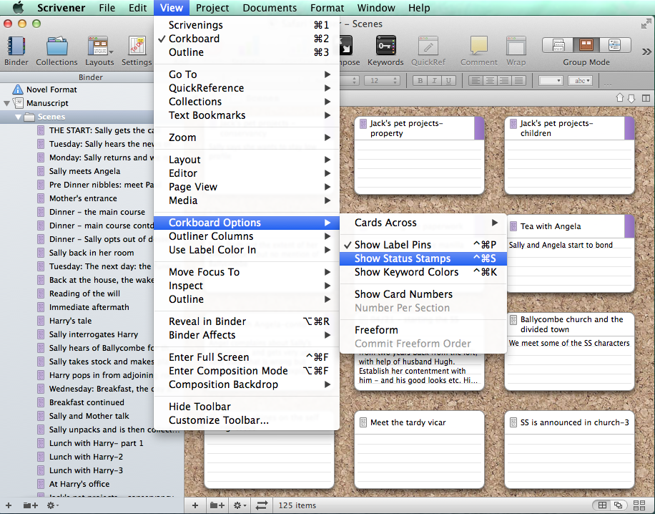Open the Keywords panel icon
The image size is (655, 514).
click(385, 46)
